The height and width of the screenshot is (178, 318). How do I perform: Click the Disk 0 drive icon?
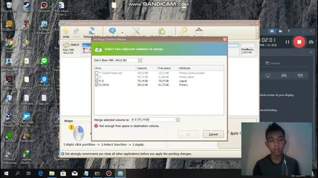point(66,45)
